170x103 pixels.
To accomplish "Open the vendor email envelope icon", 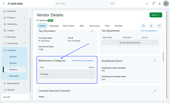I will coord(159,26).
